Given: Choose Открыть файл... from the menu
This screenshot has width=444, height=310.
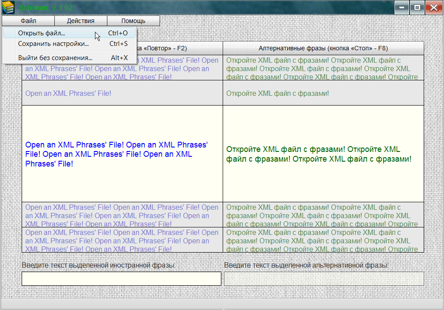Looking at the screenshot, I should [x=42, y=33].
